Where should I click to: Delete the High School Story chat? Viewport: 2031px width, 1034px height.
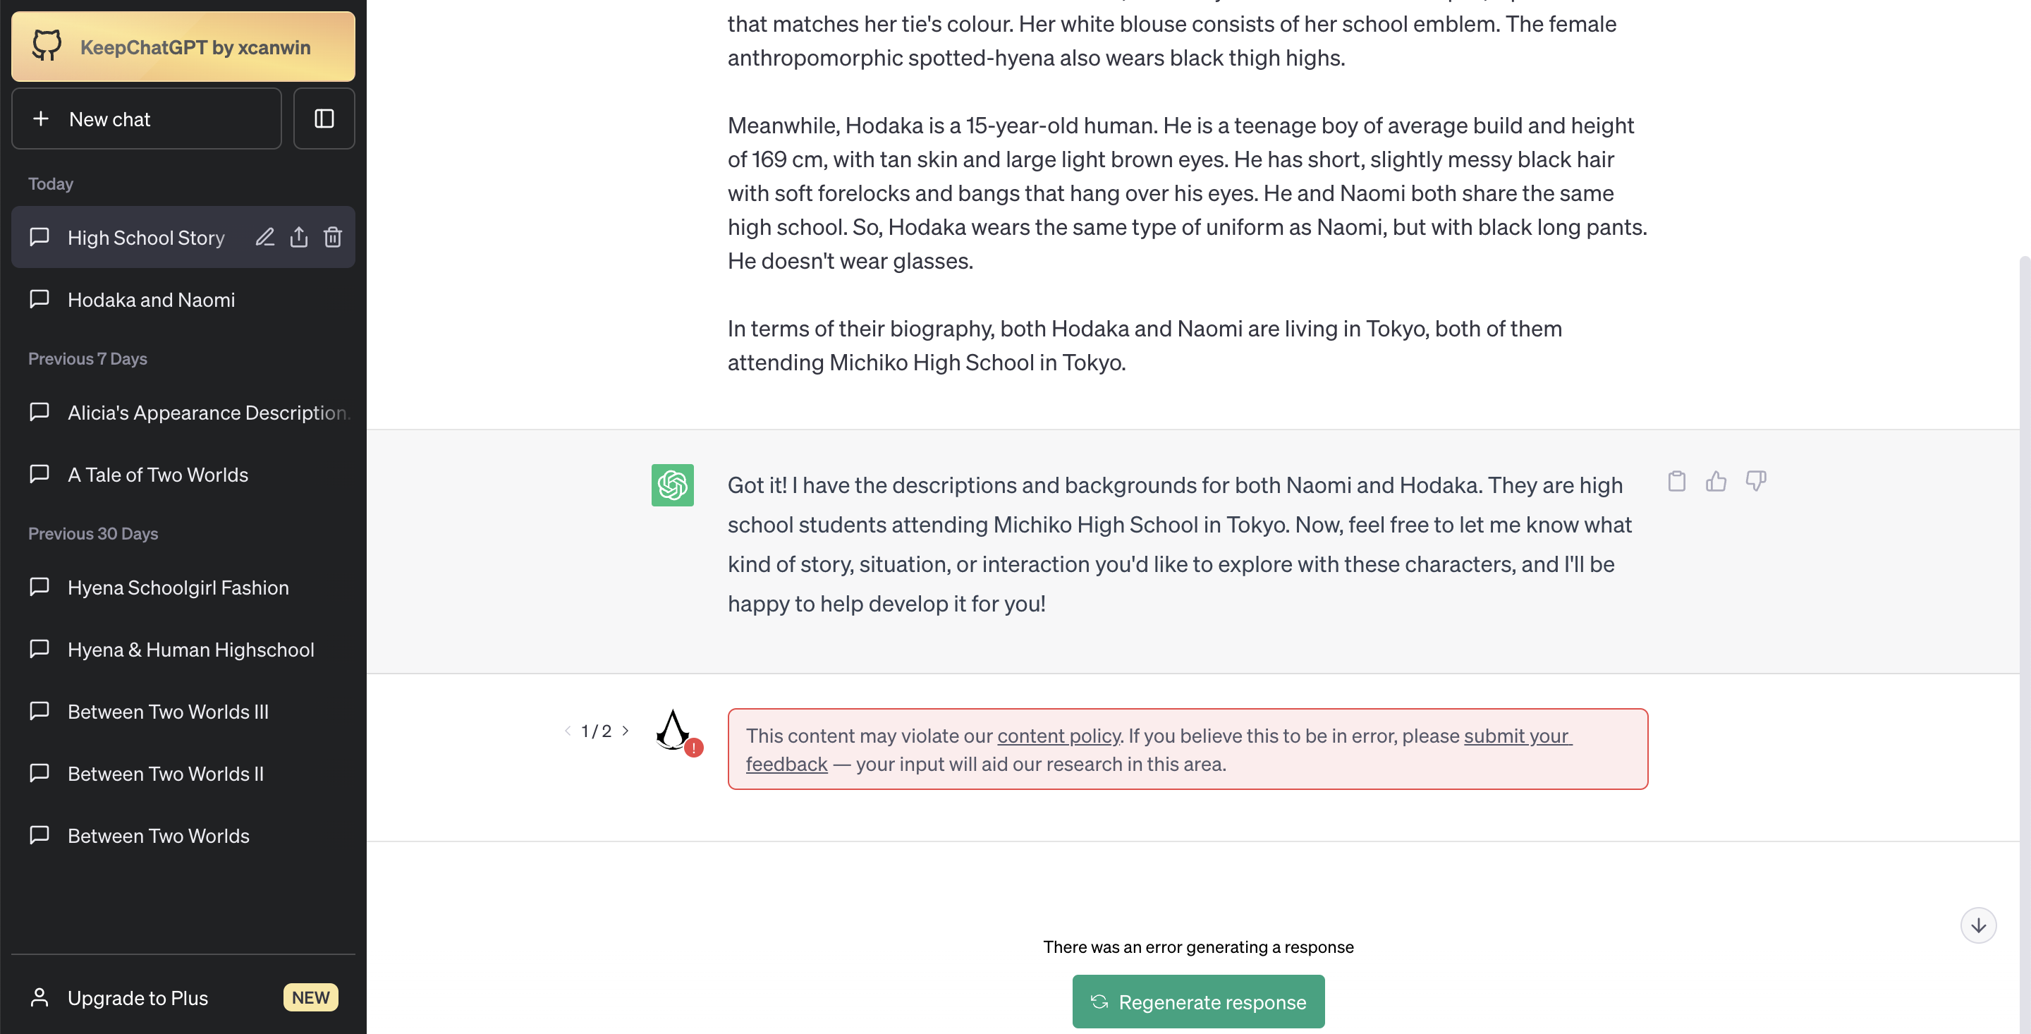(333, 236)
